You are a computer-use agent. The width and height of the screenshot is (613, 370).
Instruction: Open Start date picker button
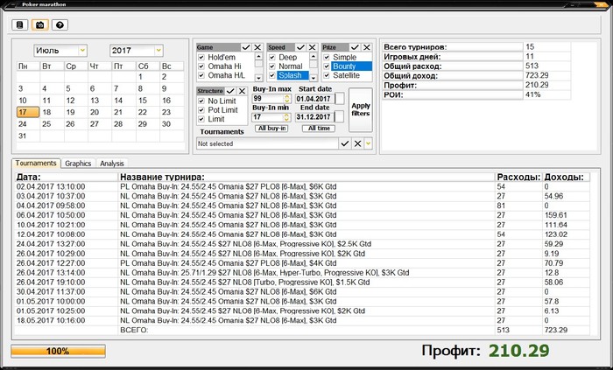coord(340,99)
